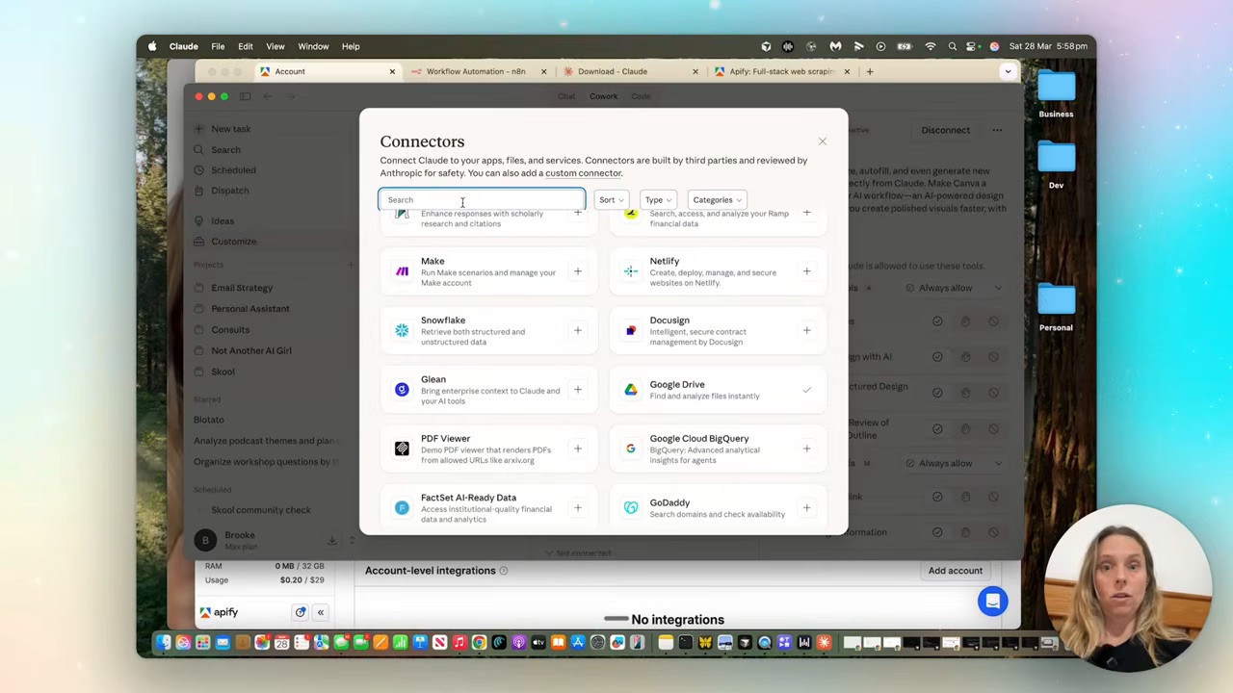Click the Docusign logo icon

pyautogui.click(x=631, y=330)
